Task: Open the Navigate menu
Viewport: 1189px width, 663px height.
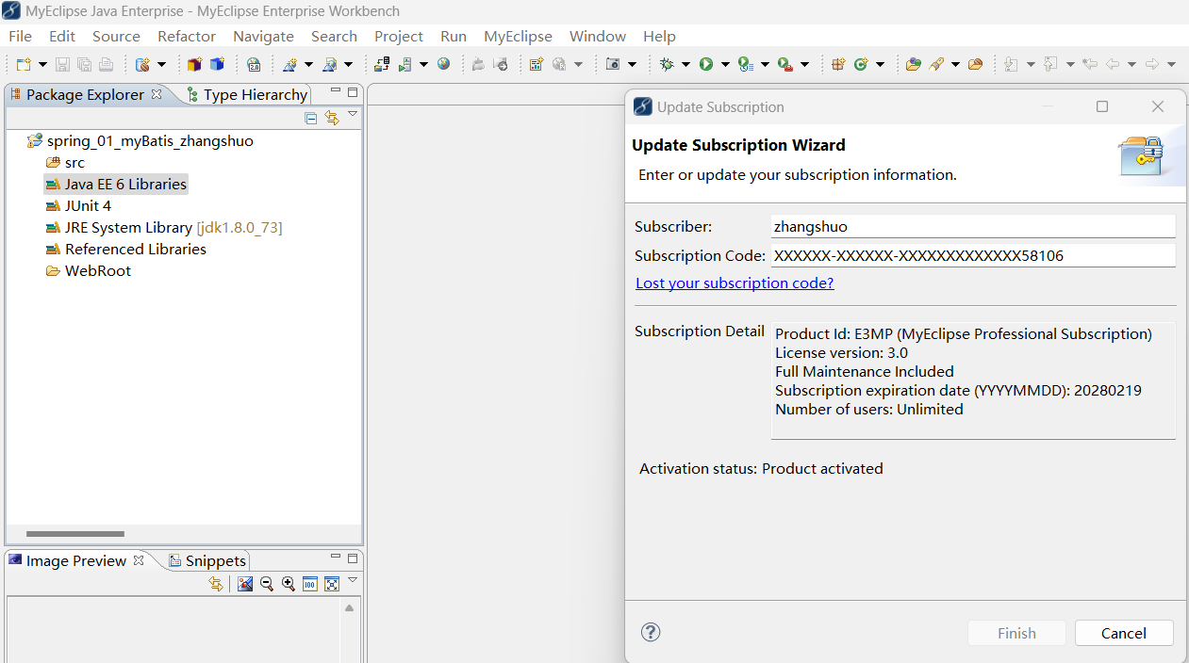Action: pyautogui.click(x=263, y=36)
